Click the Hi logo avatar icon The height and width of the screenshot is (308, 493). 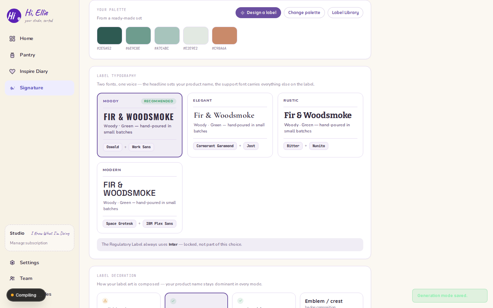14,16
